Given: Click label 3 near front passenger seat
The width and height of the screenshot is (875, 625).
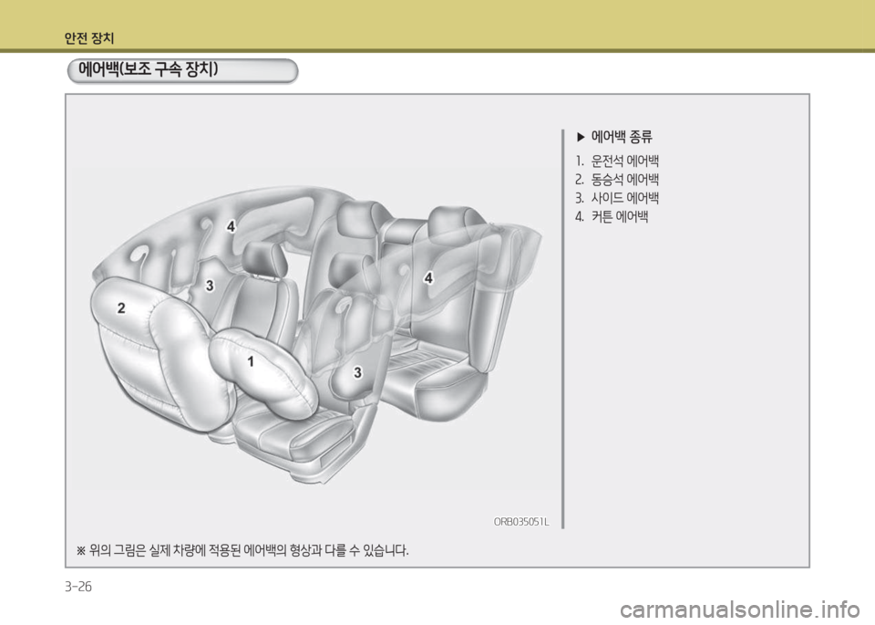Looking at the screenshot, I should [210, 286].
